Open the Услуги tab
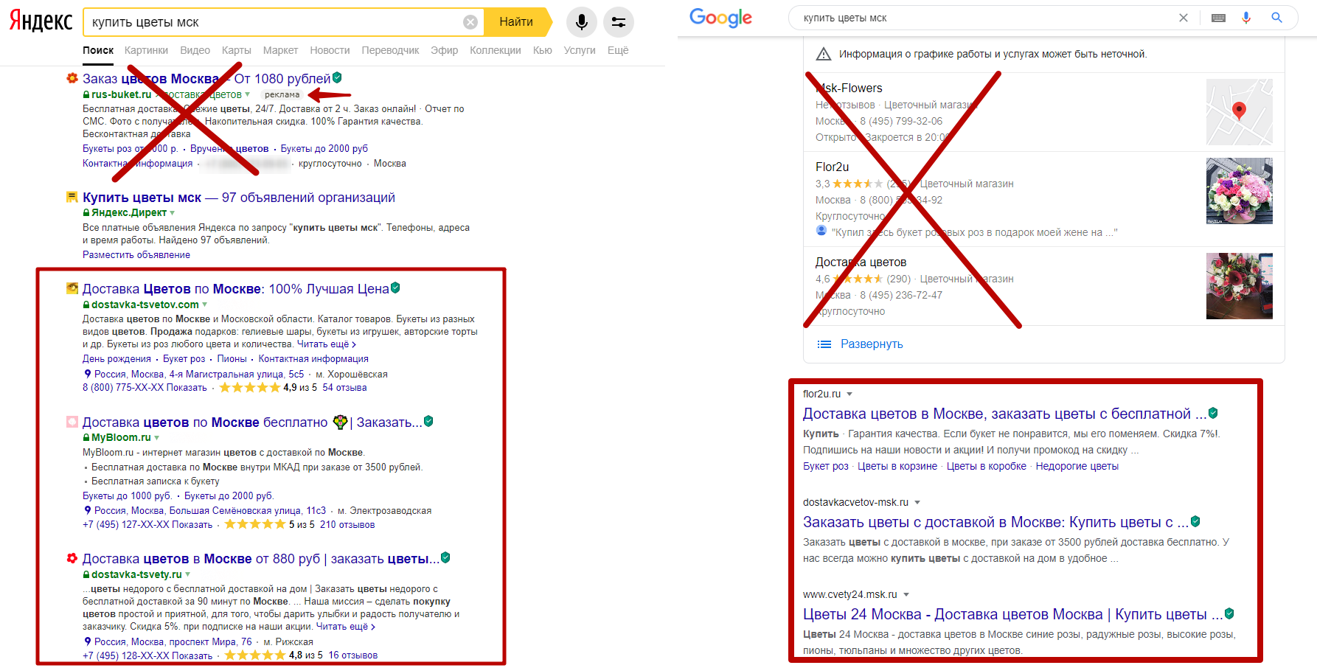 [x=580, y=50]
